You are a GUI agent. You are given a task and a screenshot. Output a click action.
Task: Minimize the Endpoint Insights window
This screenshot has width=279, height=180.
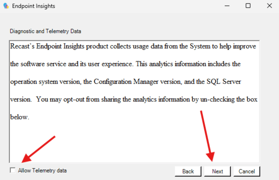coord(227,6)
